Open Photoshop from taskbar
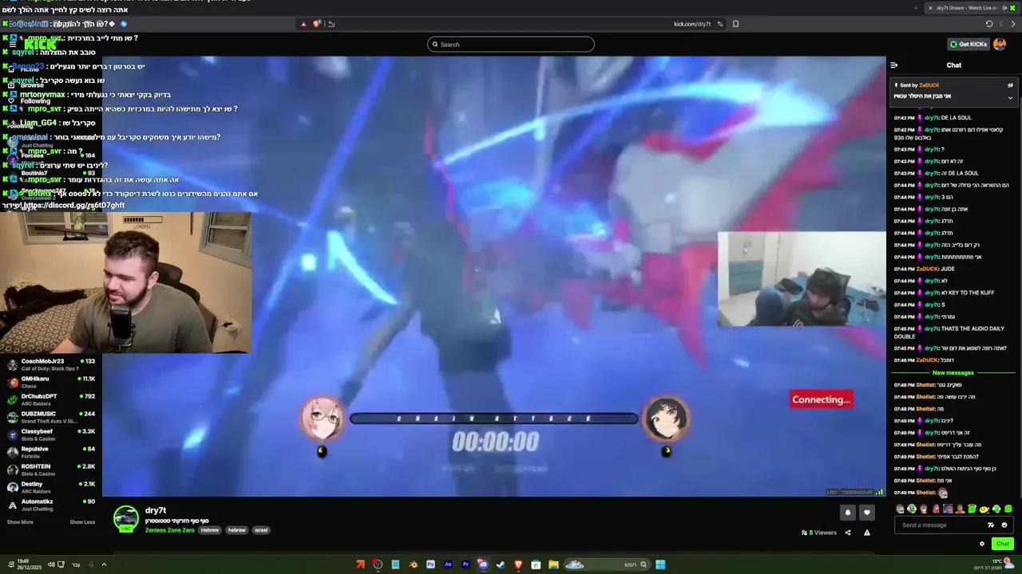The image size is (1022, 574). coord(430,564)
